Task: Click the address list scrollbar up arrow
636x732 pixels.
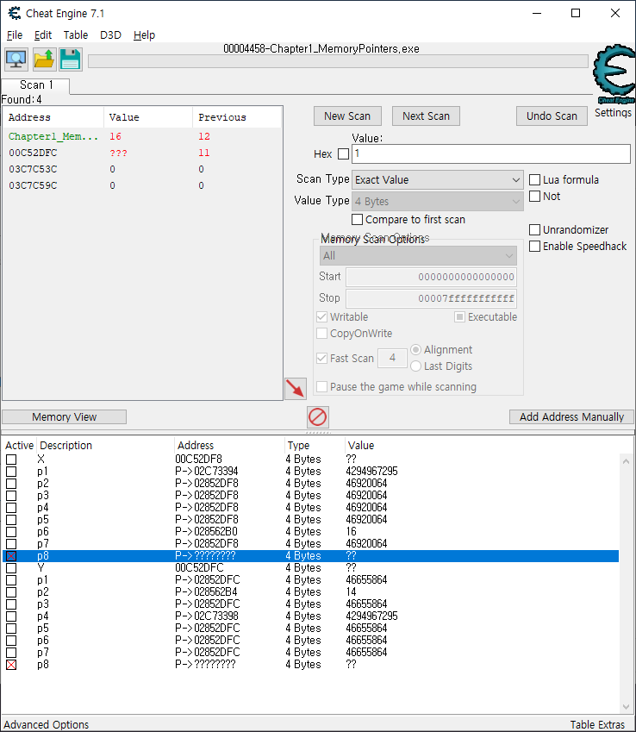Action: point(627,461)
